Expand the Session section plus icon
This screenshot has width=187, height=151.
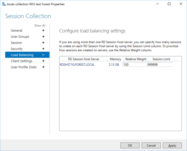43,43
